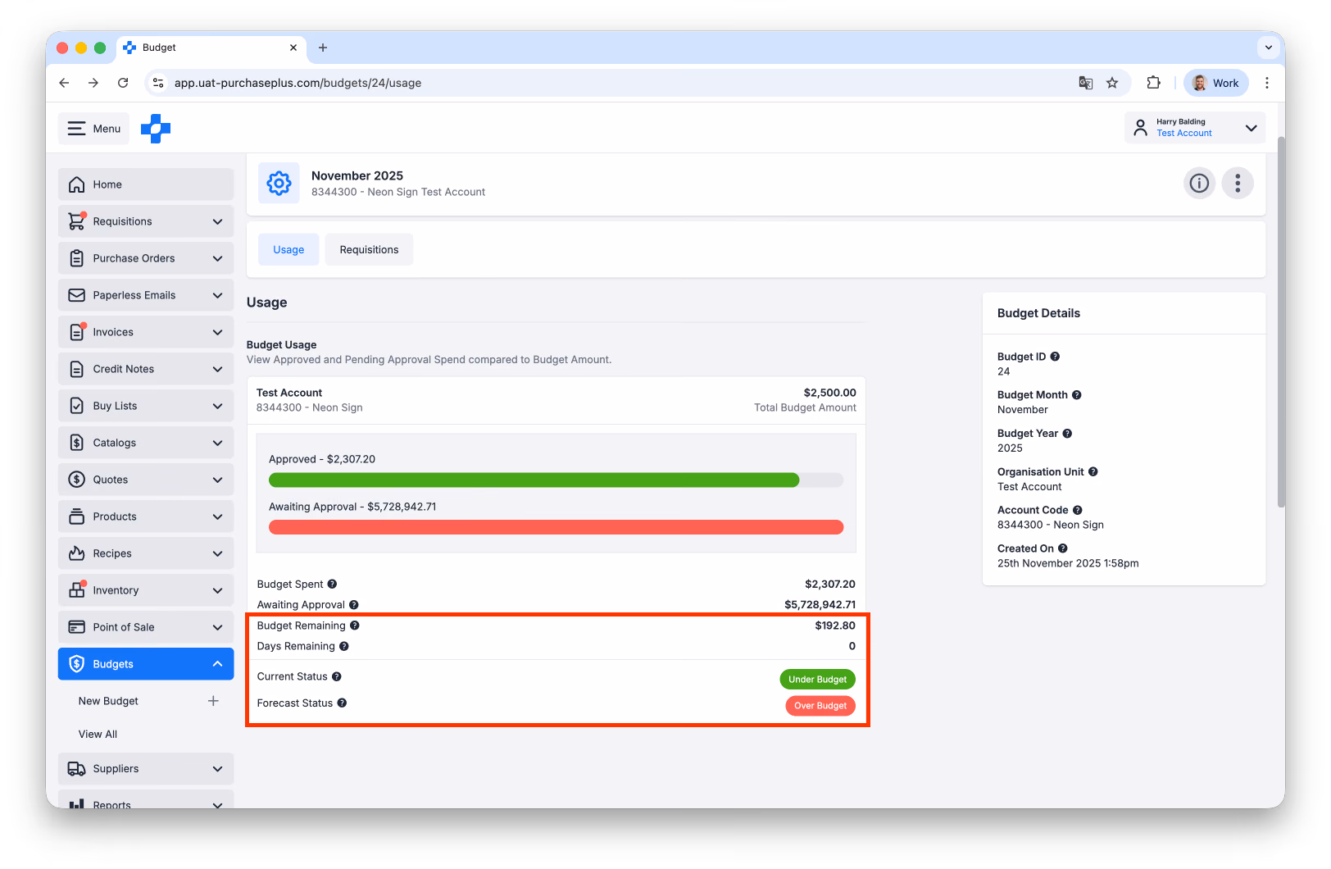Click the Budget Remaining help icon

coord(355,626)
